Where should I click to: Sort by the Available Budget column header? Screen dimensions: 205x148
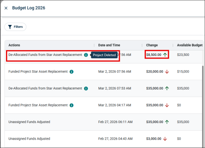pos(190,45)
